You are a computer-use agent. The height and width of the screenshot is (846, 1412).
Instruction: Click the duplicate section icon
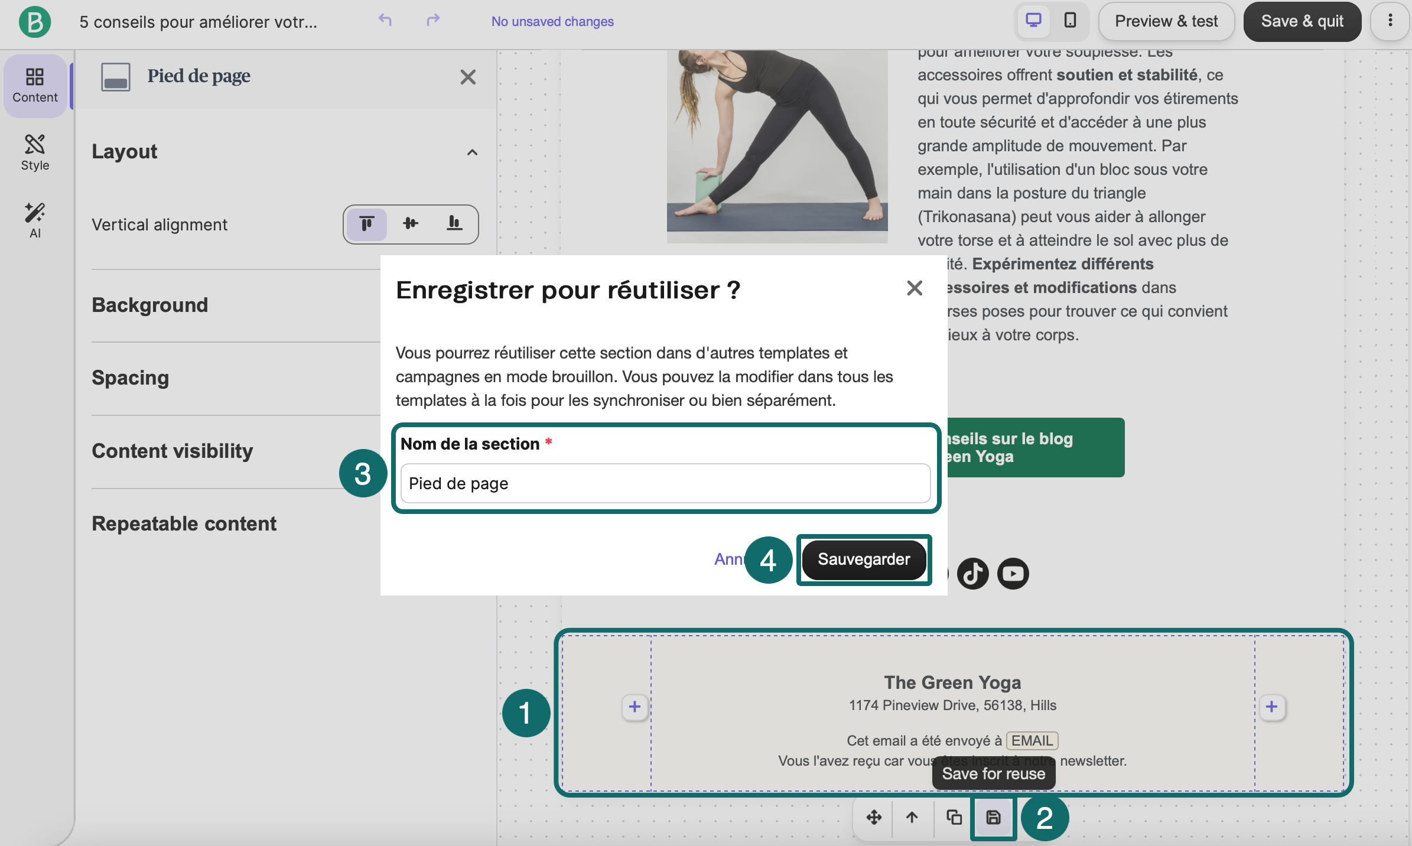[x=954, y=818]
